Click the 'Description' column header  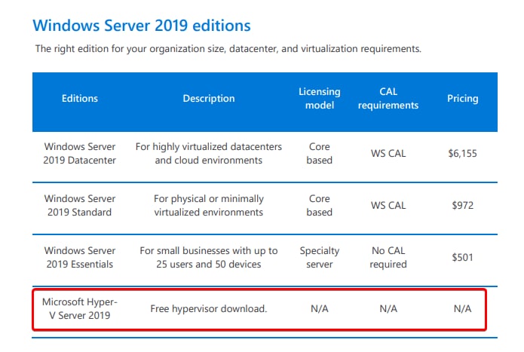(x=209, y=99)
